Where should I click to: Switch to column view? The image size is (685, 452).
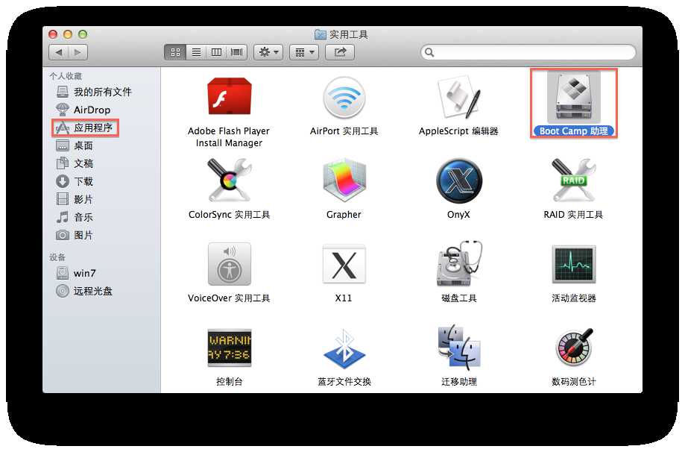(x=216, y=52)
